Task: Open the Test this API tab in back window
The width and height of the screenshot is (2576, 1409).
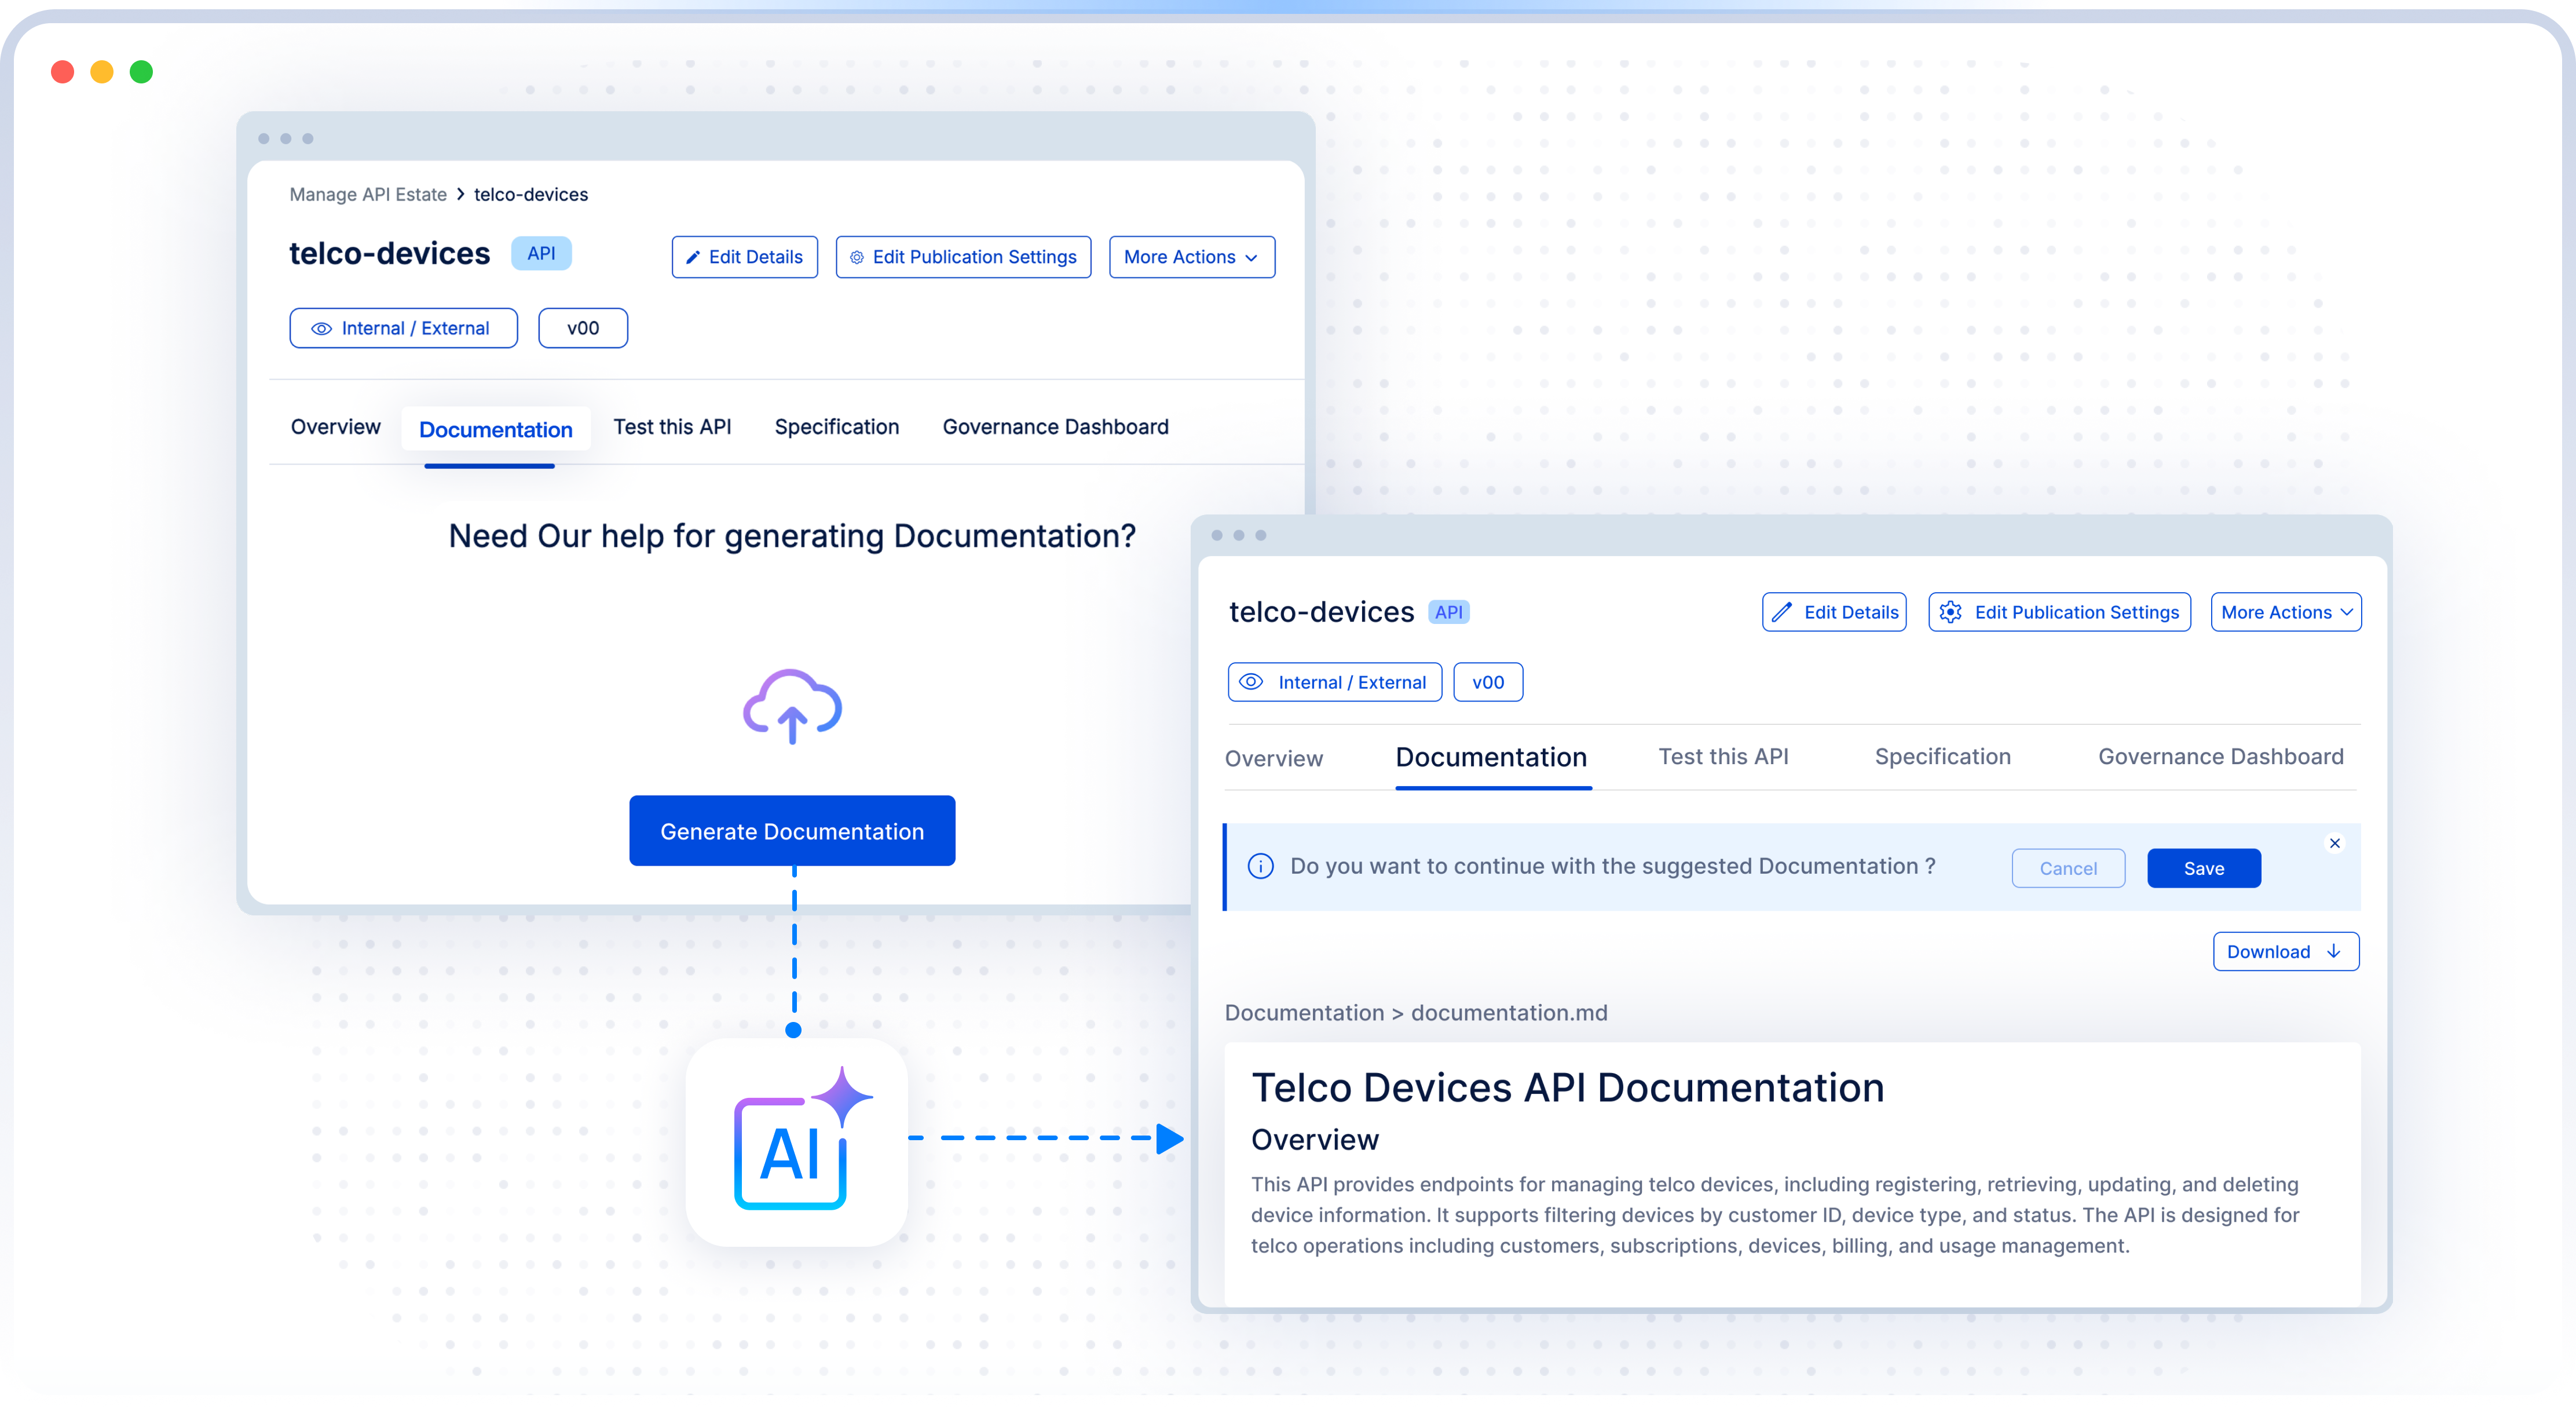Action: [672, 428]
